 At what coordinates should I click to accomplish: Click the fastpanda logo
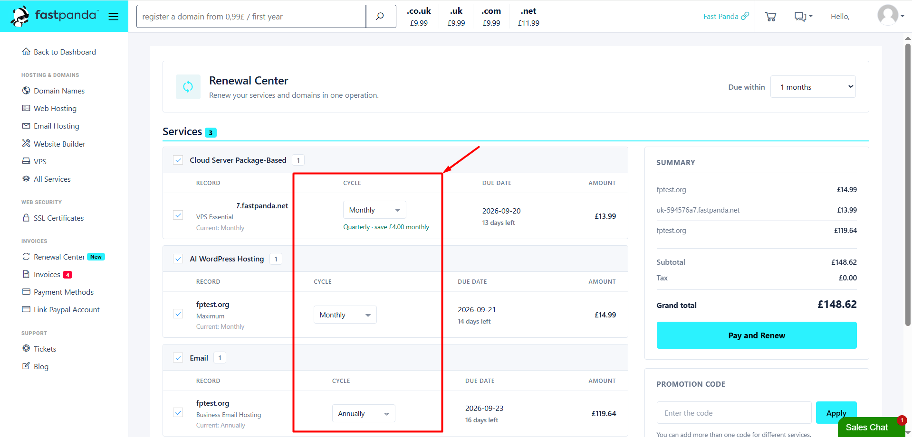pyautogui.click(x=54, y=16)
